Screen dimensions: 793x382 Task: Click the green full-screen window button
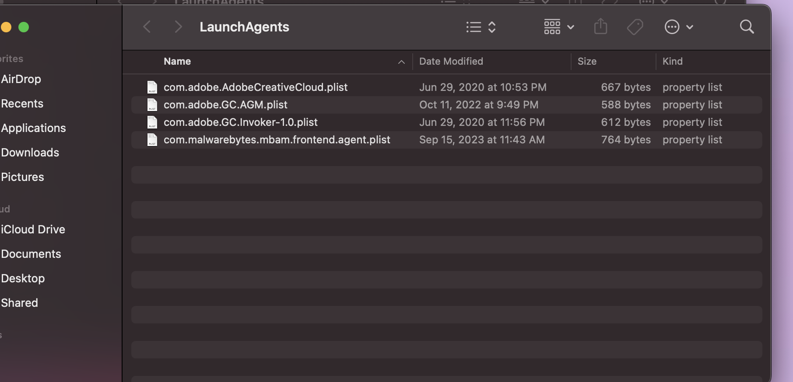pyautogui.click(x=24, y=28)
